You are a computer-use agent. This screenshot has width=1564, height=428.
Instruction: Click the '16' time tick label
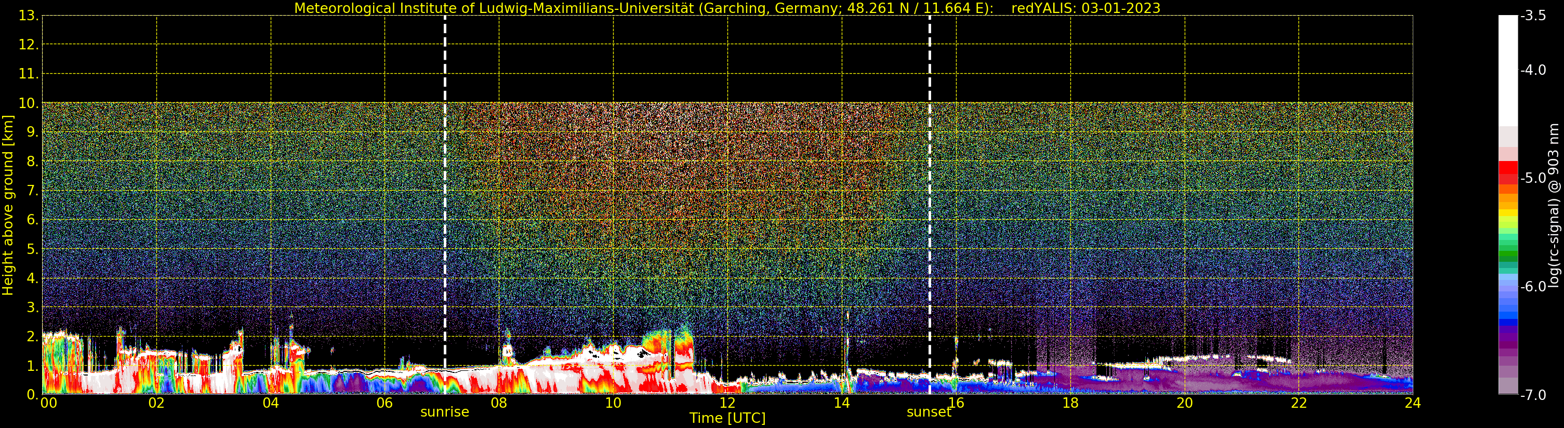point(956,403)
